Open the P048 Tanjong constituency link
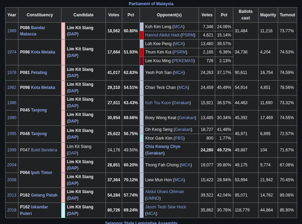 pos(39,134)
